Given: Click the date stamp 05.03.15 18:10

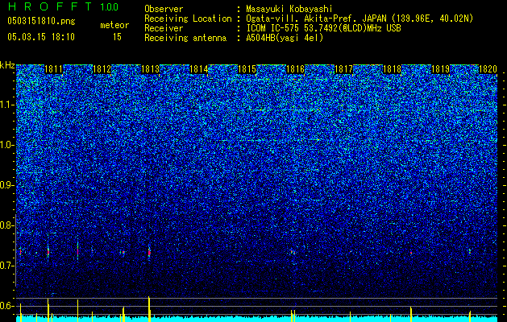Looking at the screenshot, I should point(41,37).
